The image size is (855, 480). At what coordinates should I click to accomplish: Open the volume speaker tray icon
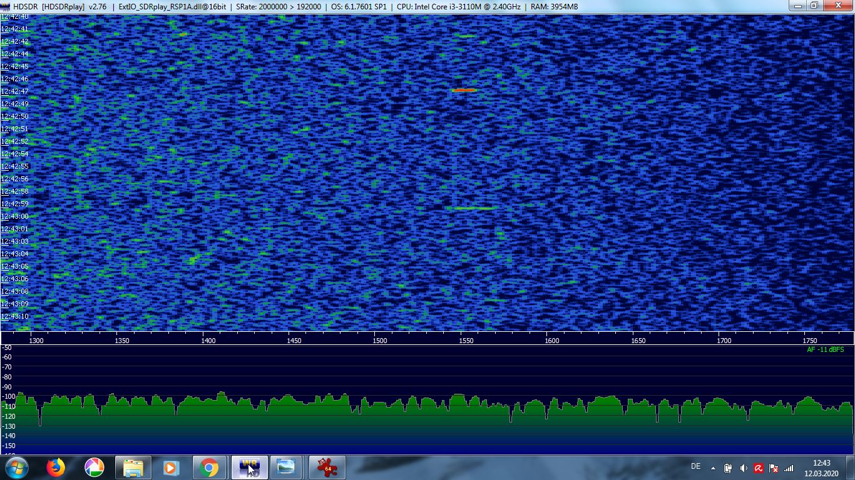[x=743, y=467]
